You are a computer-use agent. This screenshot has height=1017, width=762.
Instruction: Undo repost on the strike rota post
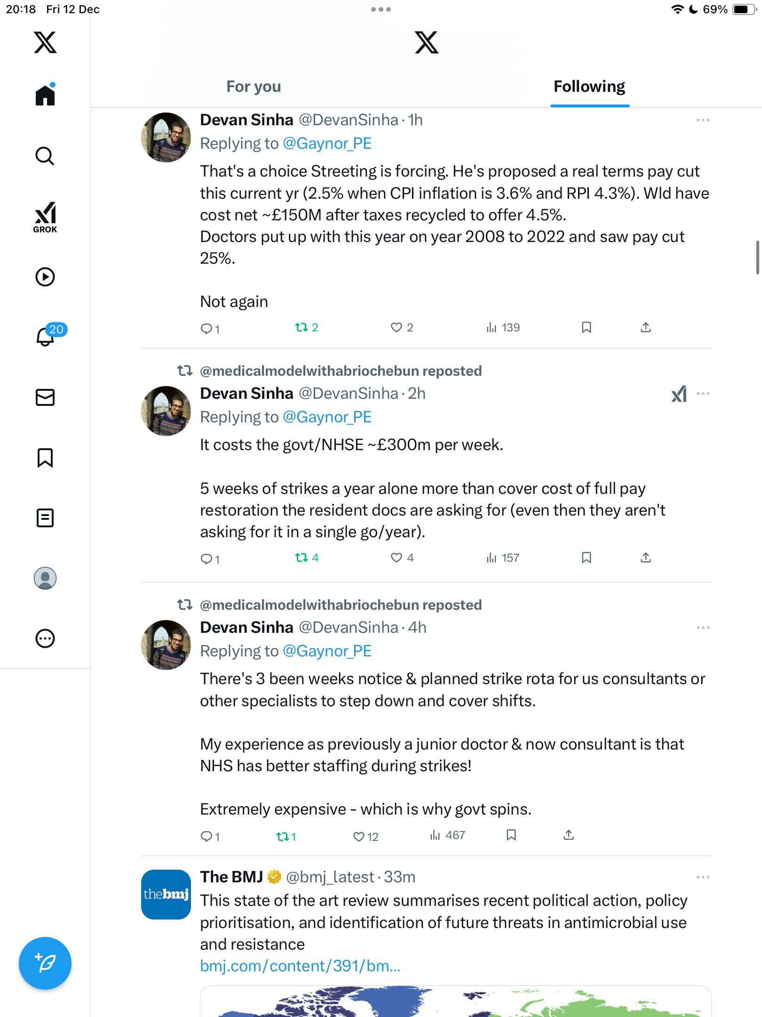coord(283,836)
